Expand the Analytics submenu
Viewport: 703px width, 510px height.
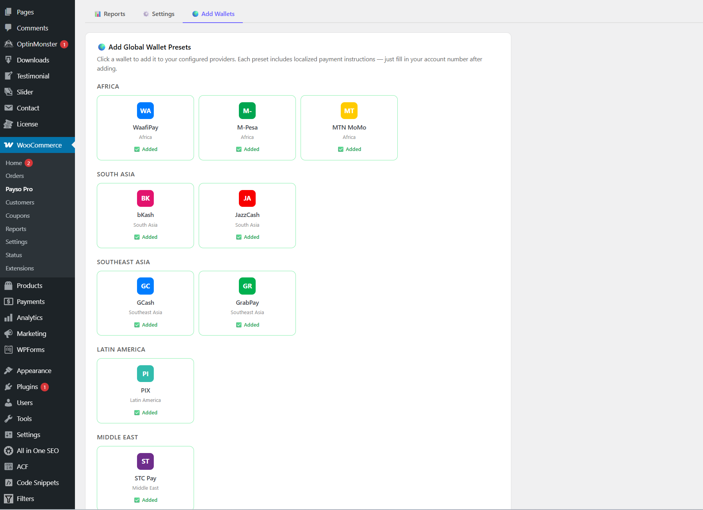tap(29, 317)
